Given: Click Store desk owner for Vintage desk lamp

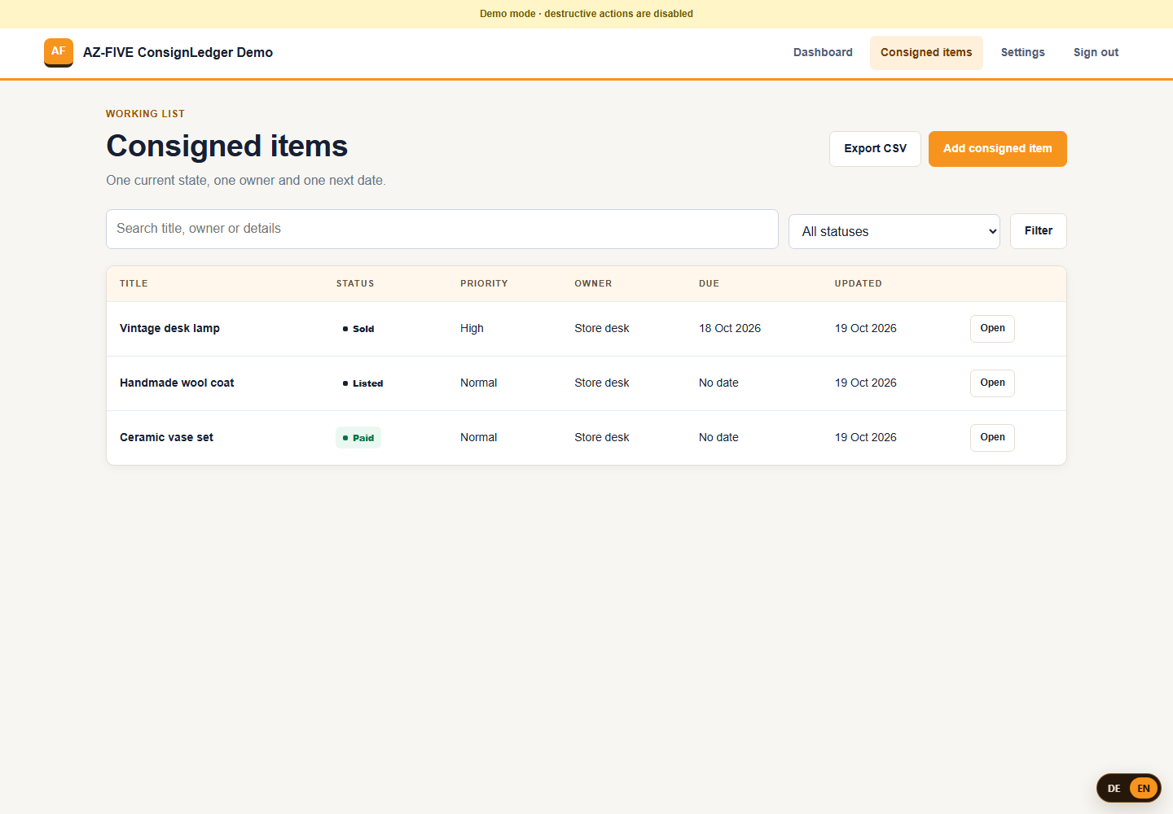Looking at the screenshot, I should (602, 328).
